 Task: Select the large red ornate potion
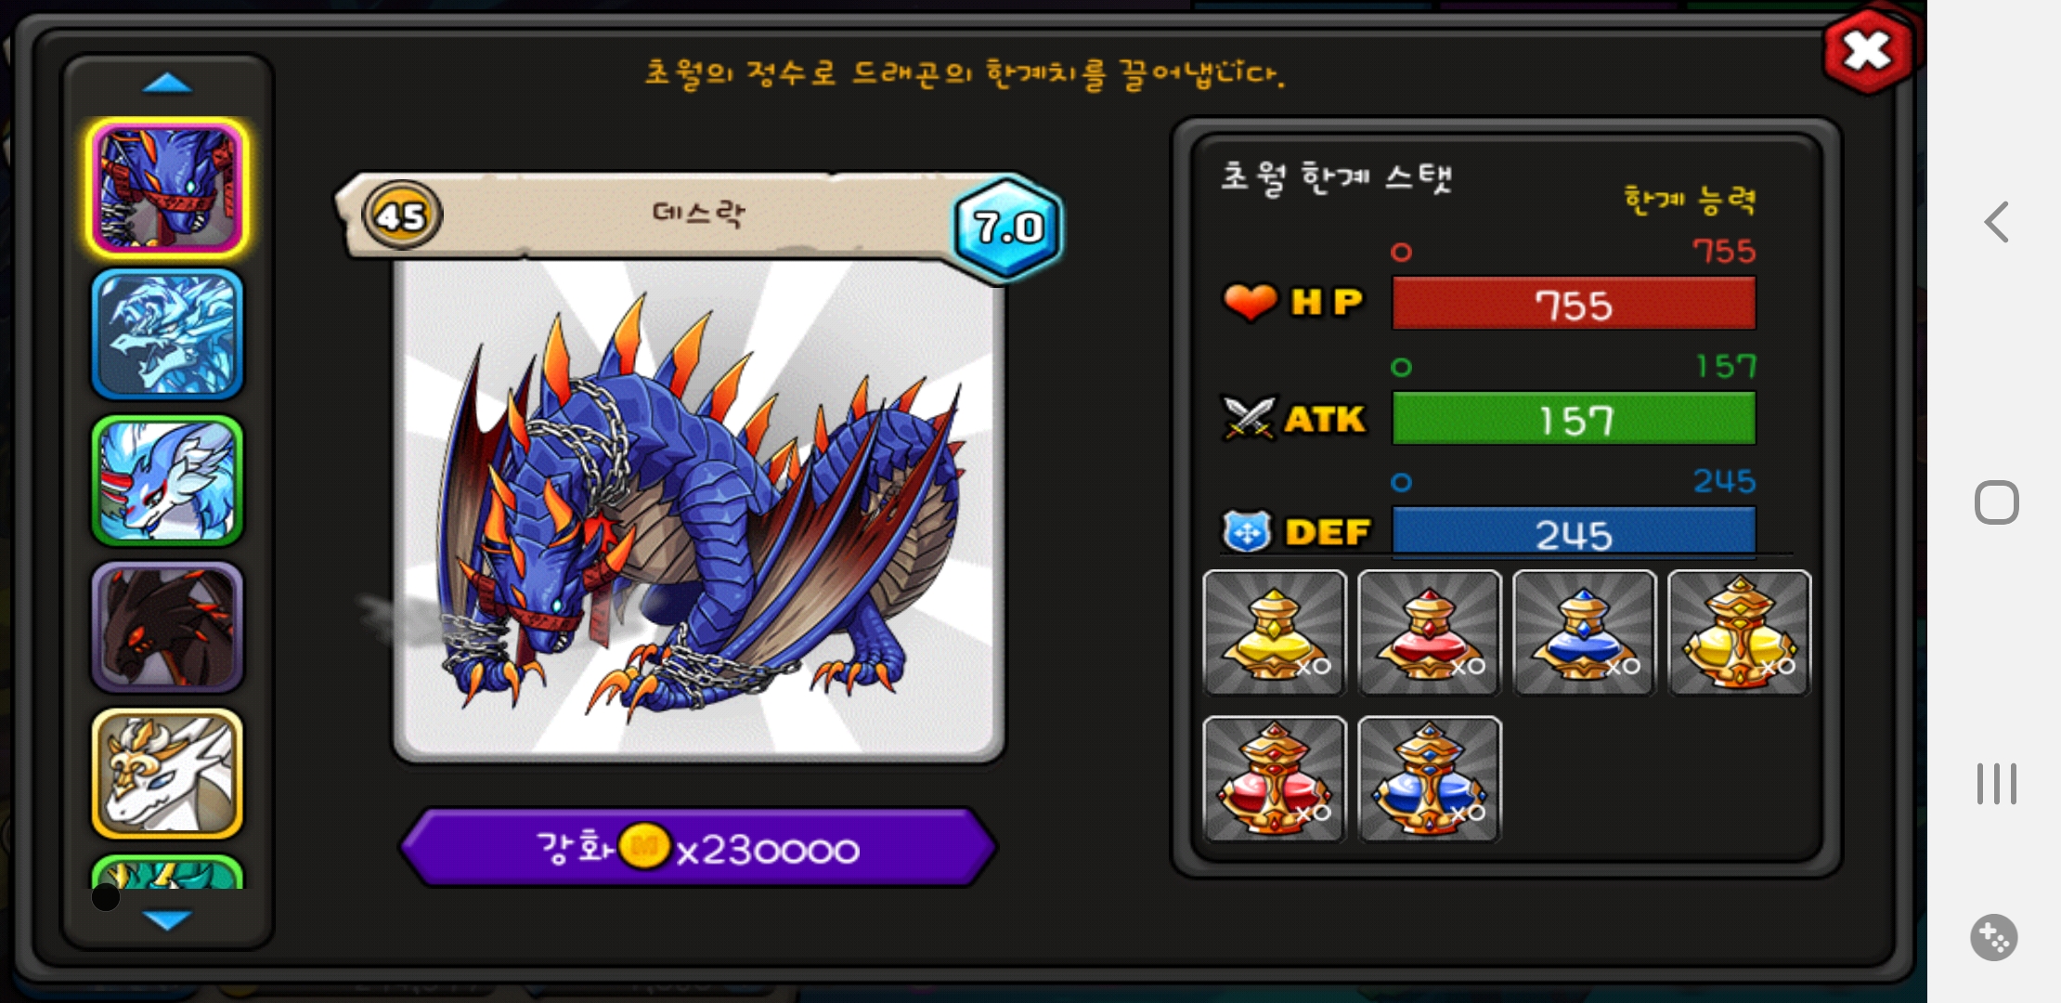click(1275, 779)
